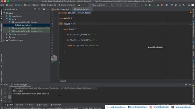Image resolution: width=195 pixels, height=109 pixels.
Task: Click the red Stop button in toolbar
Action: (162, 5)
